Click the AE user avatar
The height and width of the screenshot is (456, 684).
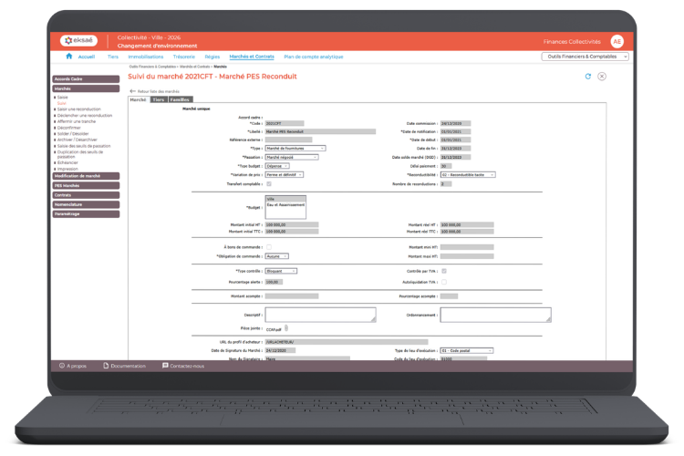pos(617,41)
